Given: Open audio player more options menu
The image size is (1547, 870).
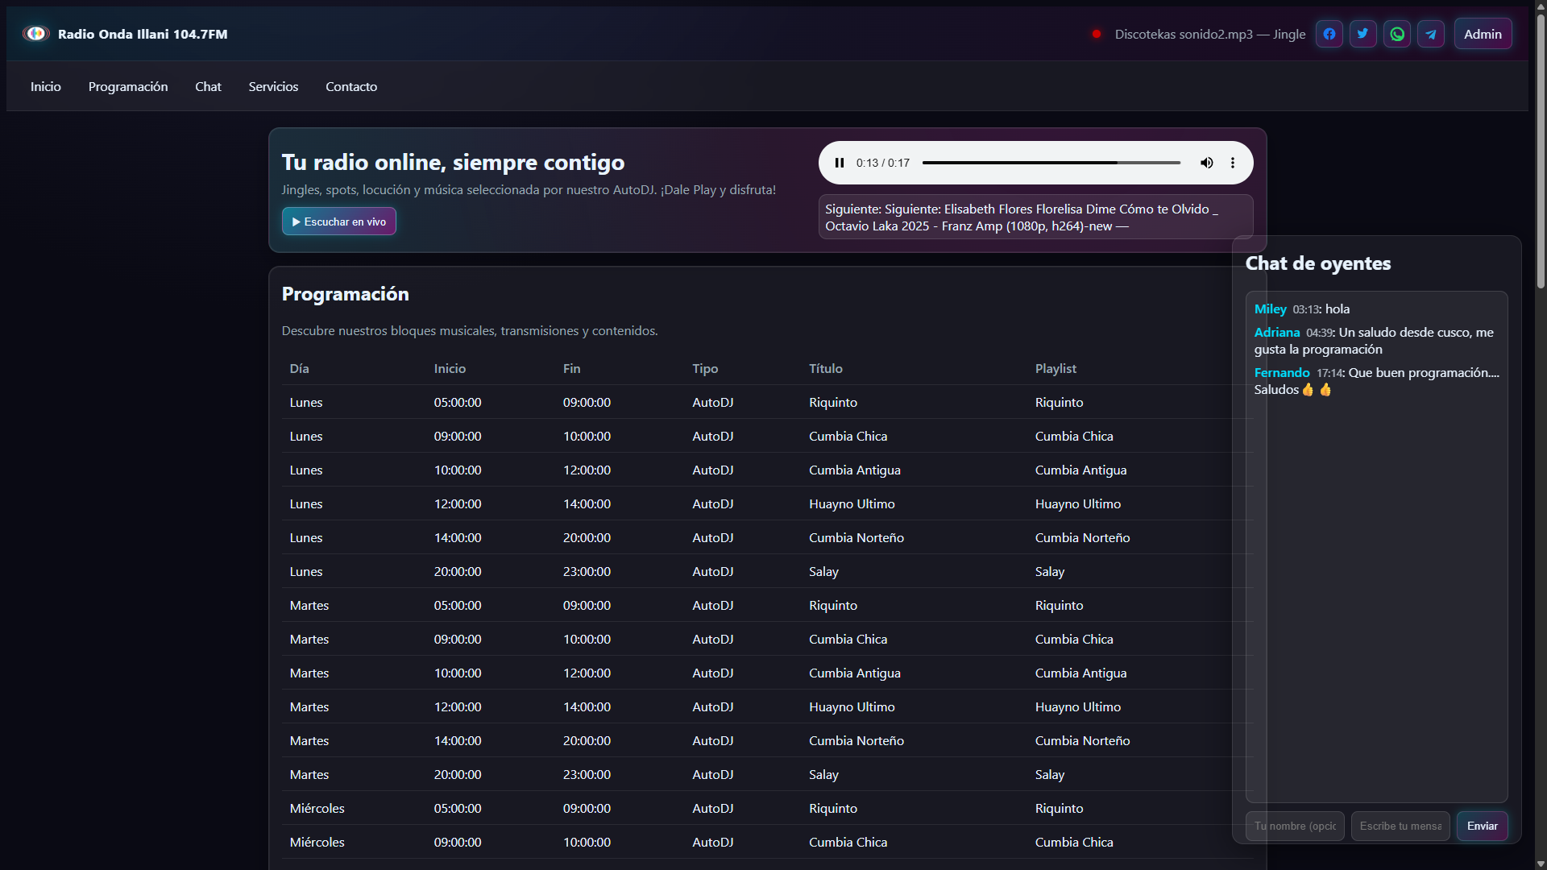Looking at the screenshot, I should click(1233, 163).
